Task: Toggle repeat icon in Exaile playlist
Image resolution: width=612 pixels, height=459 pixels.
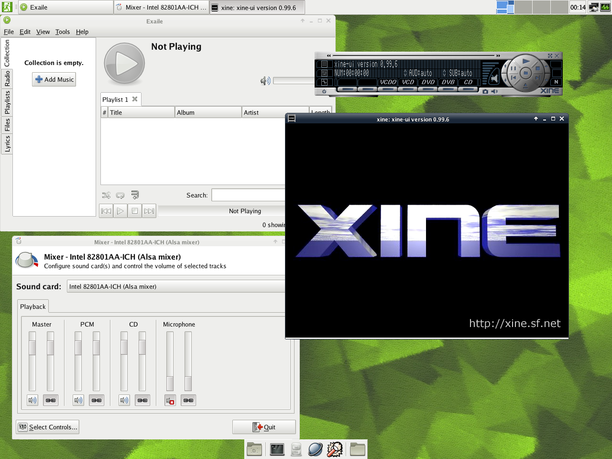Action: 120,195
